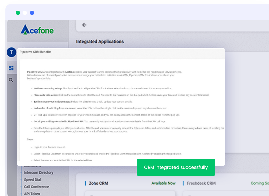The image size is (269, 196).
Task: Click the 'No time-consuming set-up' benefit
Action: click(x=102, y=88)
